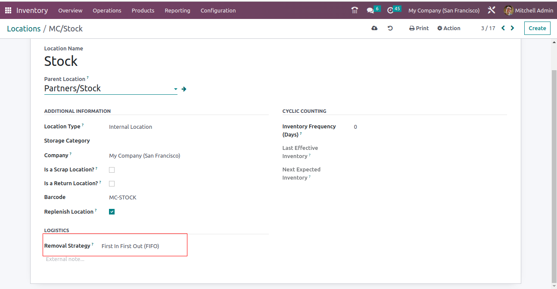
Task: Expand the Parent Location dropdown arrow
Action: coord(175,89)
